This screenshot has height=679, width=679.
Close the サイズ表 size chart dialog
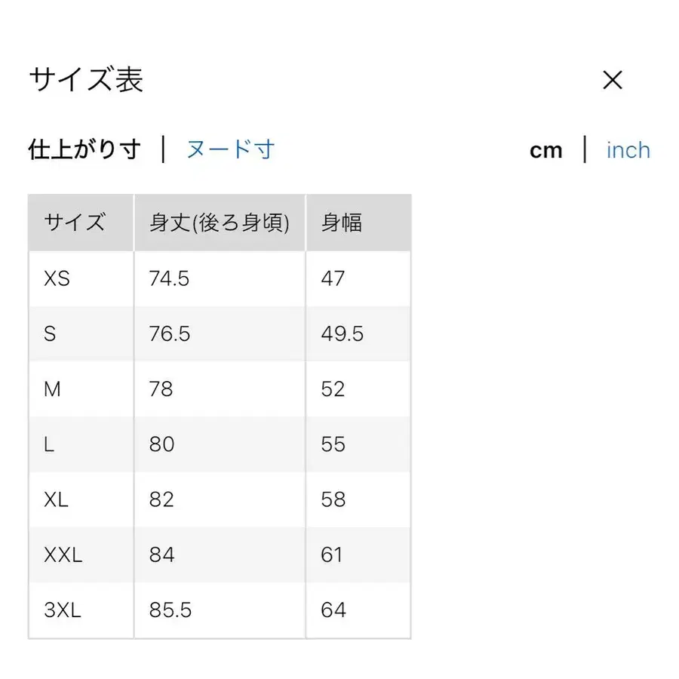coord(613,80)
